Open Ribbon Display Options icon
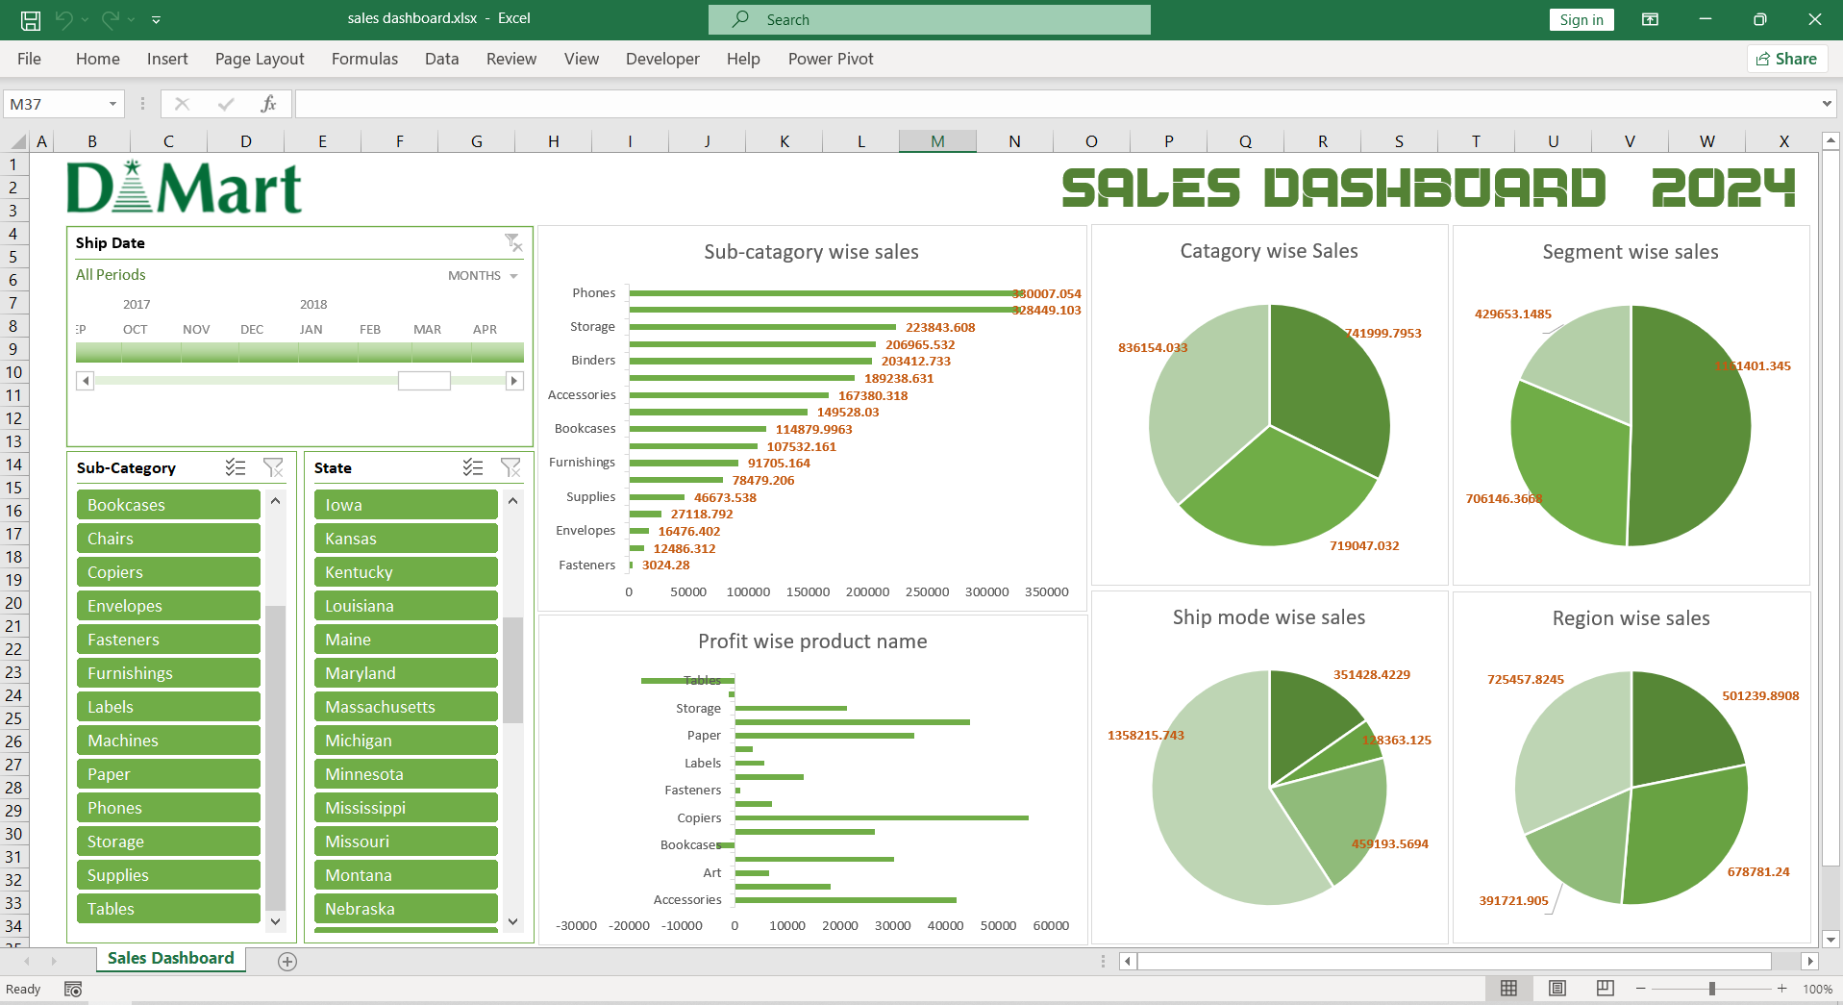 [x=1650, y=19]
